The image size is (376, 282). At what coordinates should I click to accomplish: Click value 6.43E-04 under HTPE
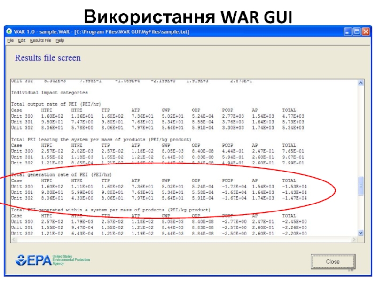(82, 234)
